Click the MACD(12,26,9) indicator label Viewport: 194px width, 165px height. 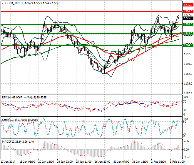pos(12,142)
